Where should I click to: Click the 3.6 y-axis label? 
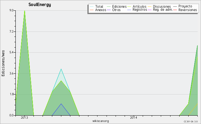coord(11,73)
